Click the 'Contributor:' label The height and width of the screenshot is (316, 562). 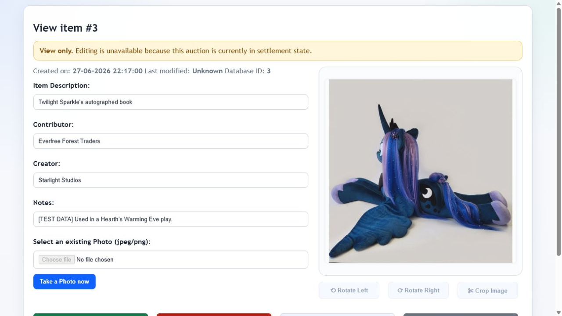(54, 125)
